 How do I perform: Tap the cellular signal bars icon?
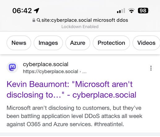click(x=121, y=11)
